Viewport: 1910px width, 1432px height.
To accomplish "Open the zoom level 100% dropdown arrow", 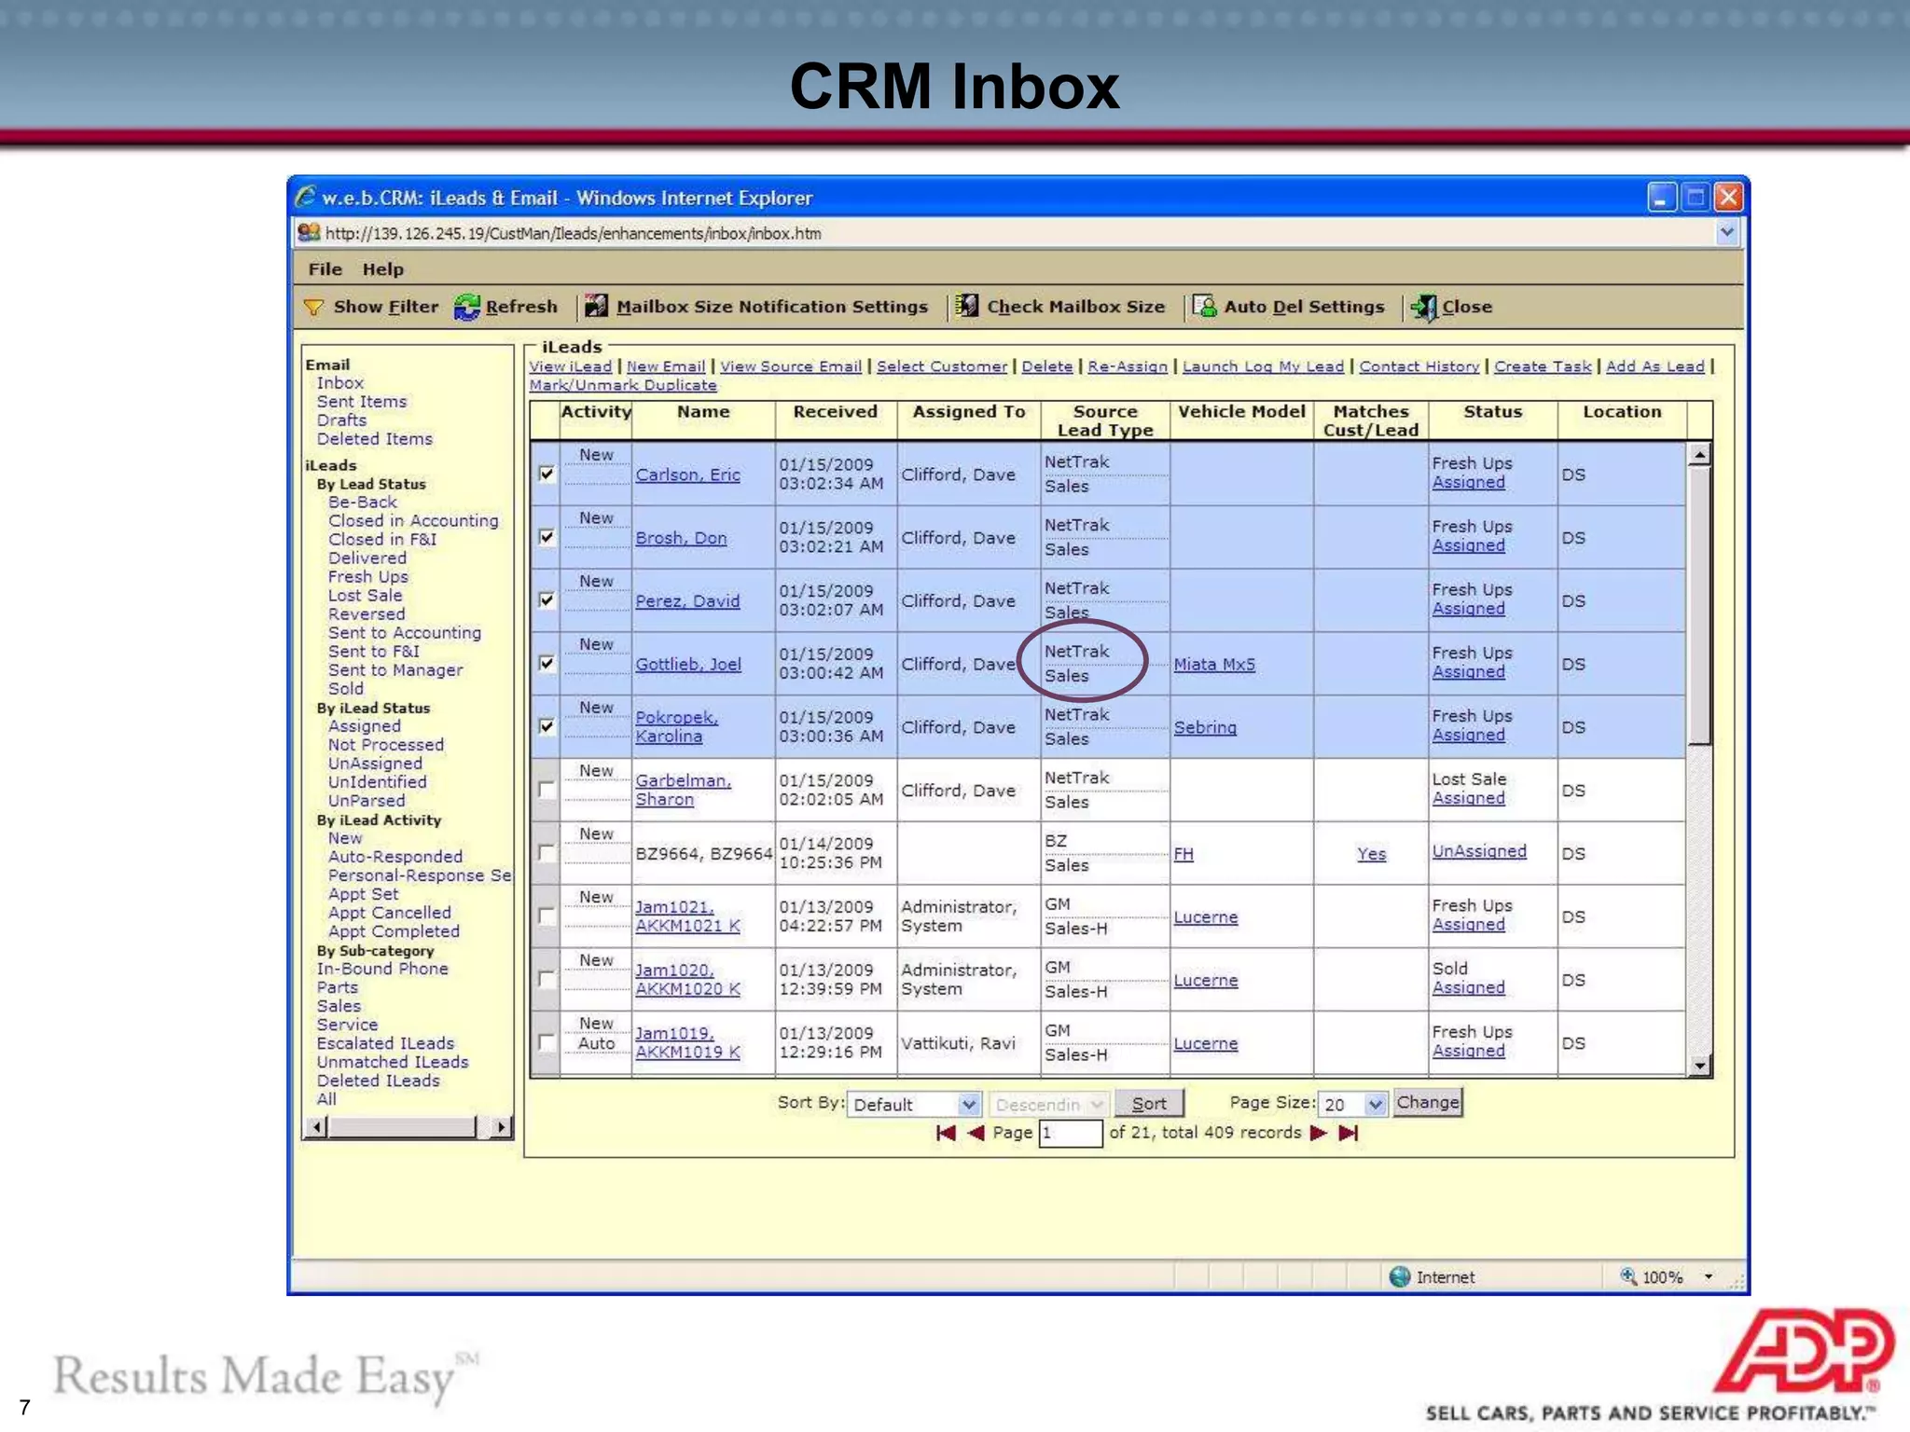I will pos(1709,1276).
